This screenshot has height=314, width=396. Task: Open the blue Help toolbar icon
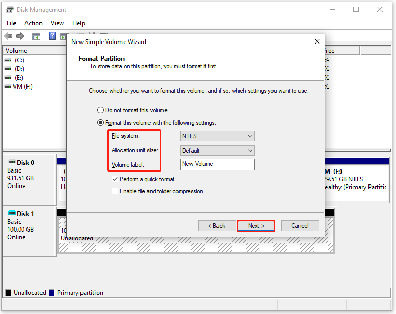pyautogui.click(x=52, y=36)
